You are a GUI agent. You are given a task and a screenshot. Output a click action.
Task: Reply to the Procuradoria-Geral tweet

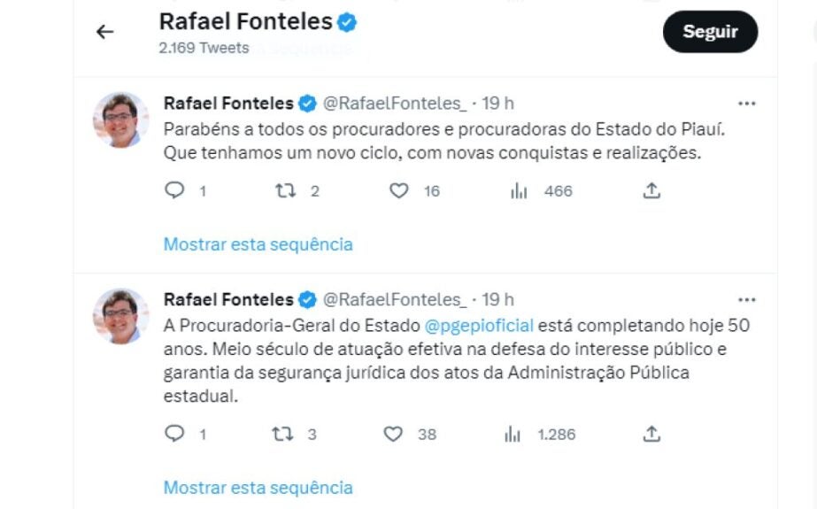click(x=174, y=434)
